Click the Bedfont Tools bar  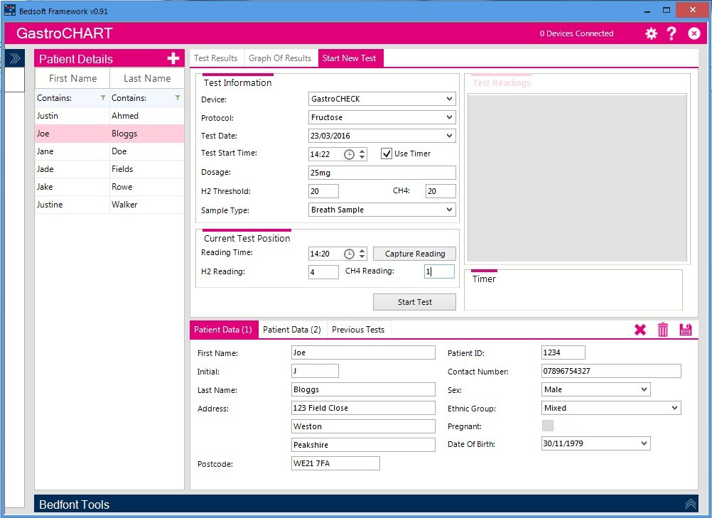[x=366, y=504]
